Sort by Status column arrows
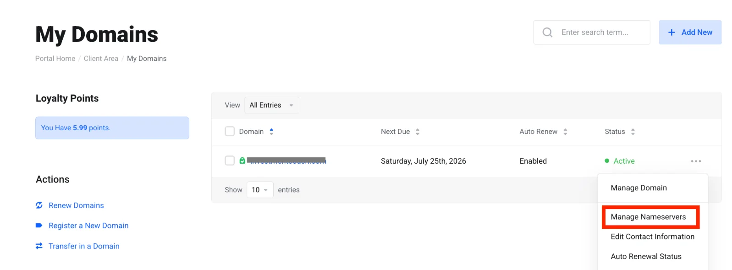Image resolution: width=732 pixels, height=270 pixels. click(633, 132)
